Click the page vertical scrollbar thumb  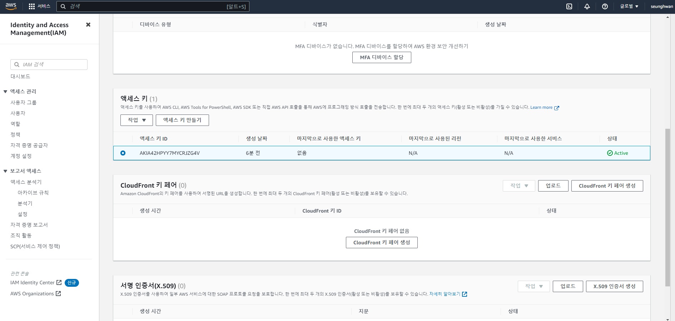point(667,207)
